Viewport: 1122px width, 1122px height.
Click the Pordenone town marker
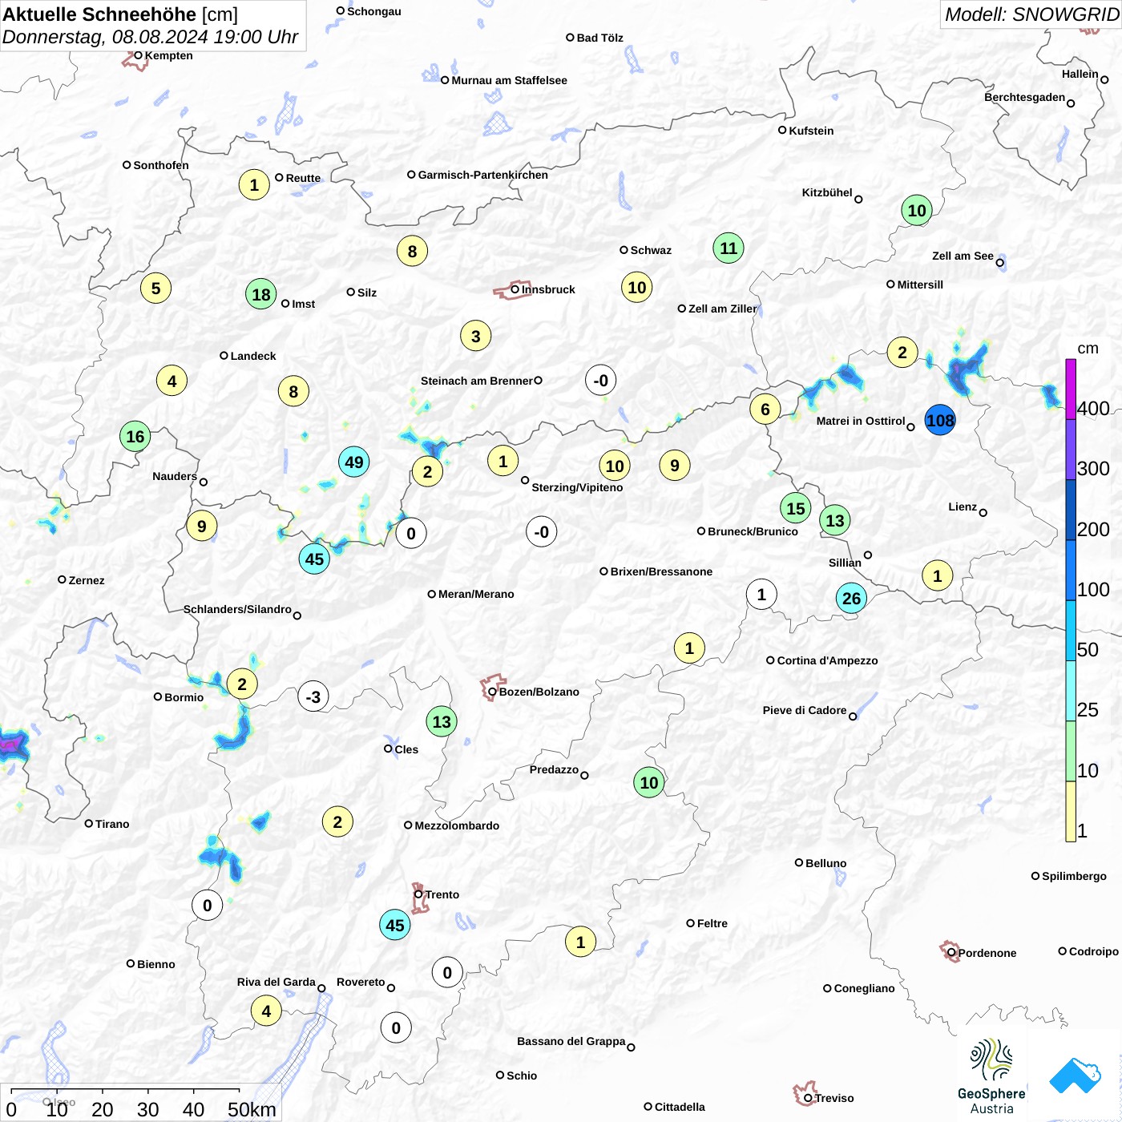point(951,952)
